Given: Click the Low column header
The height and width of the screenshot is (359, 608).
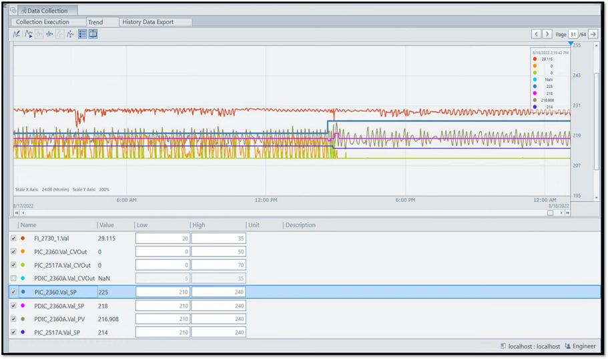Looking at the screenshot, I should (142, 224).
